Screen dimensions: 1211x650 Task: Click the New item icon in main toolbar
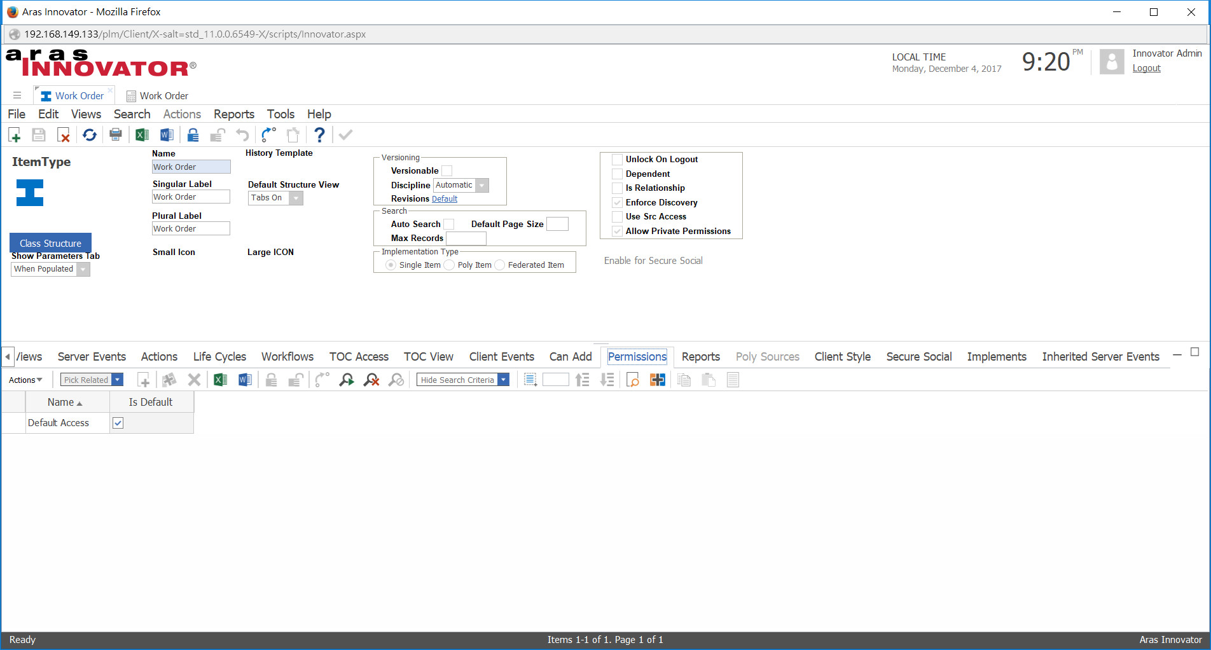point(15,135)
